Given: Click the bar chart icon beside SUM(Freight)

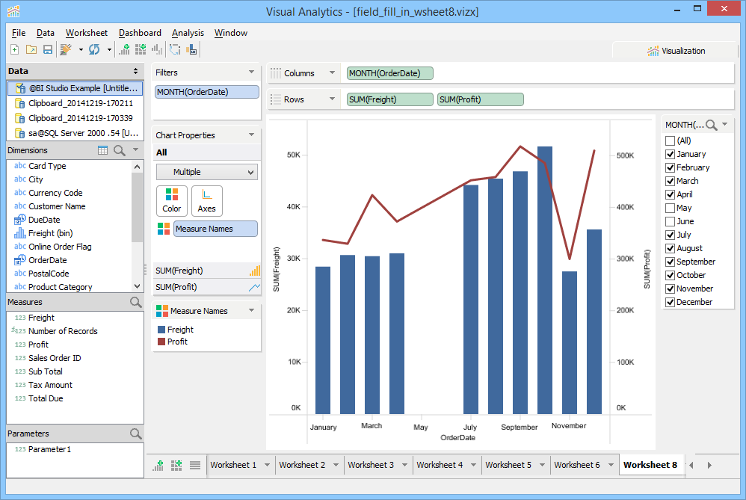Looking at the screenshot, I should pyautogui.click(x=255, y=271).
